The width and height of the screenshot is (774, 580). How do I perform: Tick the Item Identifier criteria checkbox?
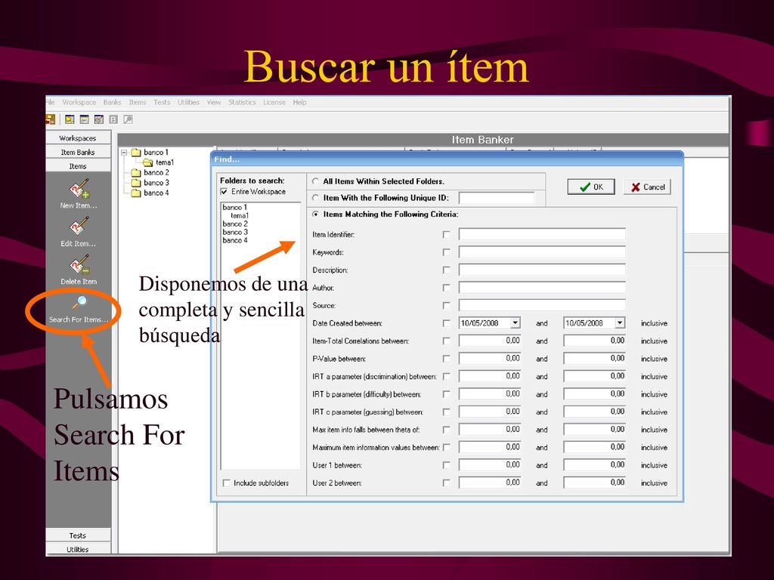447,235
